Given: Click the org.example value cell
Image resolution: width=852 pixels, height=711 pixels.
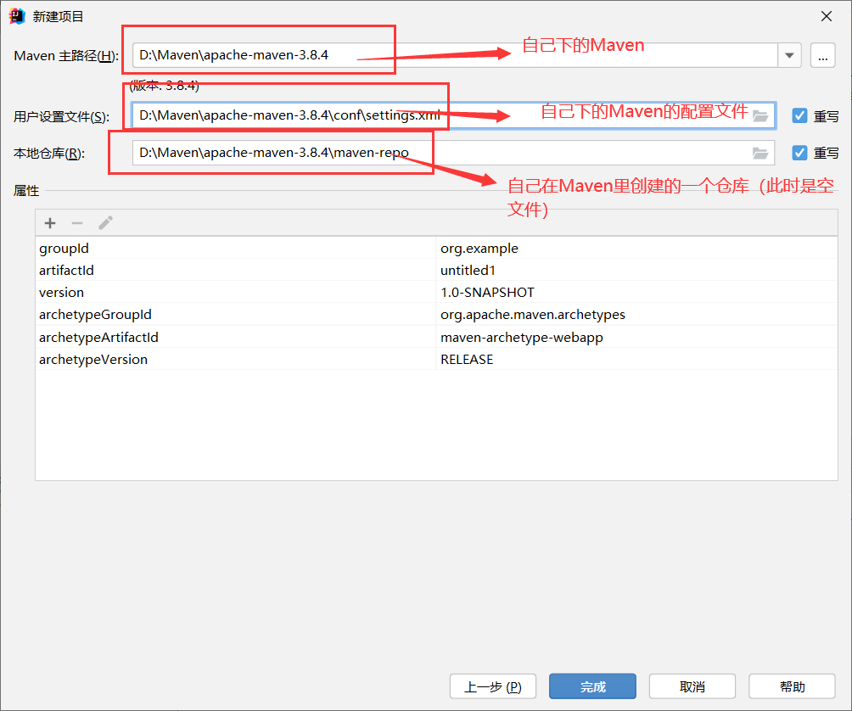Looking at the screenshot, I should click(x=636, y=249).
